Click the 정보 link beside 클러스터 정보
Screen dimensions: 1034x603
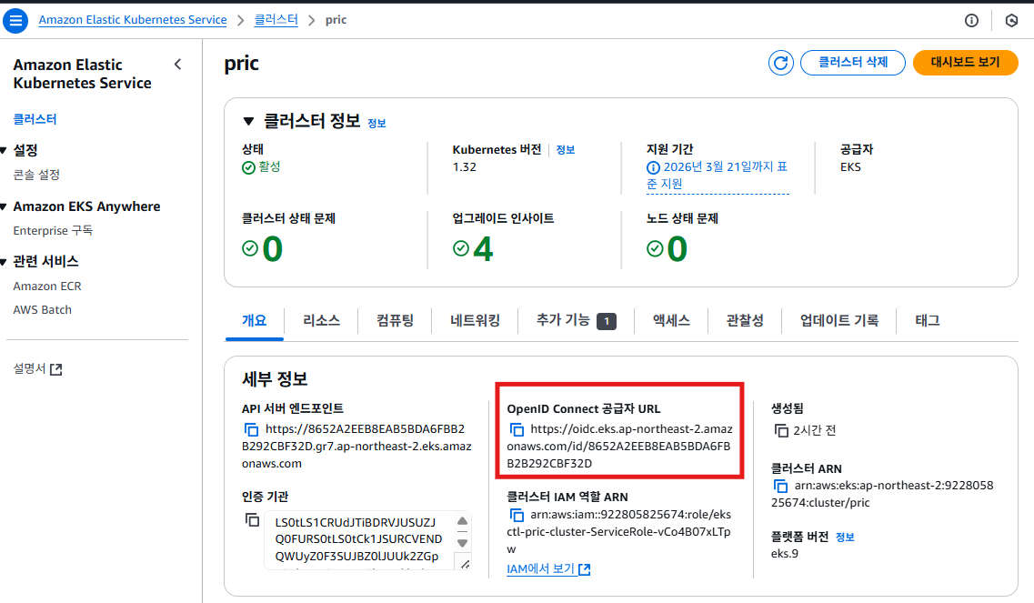(376, 124)
